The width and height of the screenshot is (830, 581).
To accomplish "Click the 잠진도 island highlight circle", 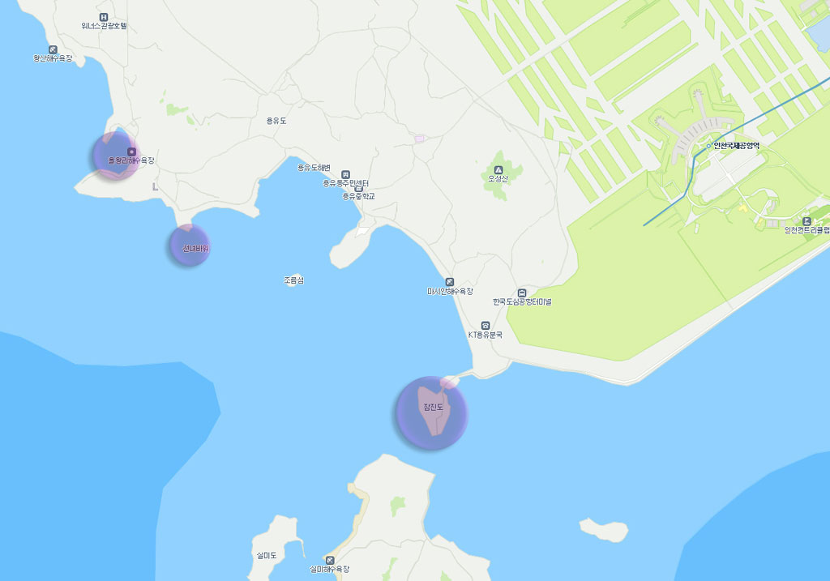I will (431, 412).
